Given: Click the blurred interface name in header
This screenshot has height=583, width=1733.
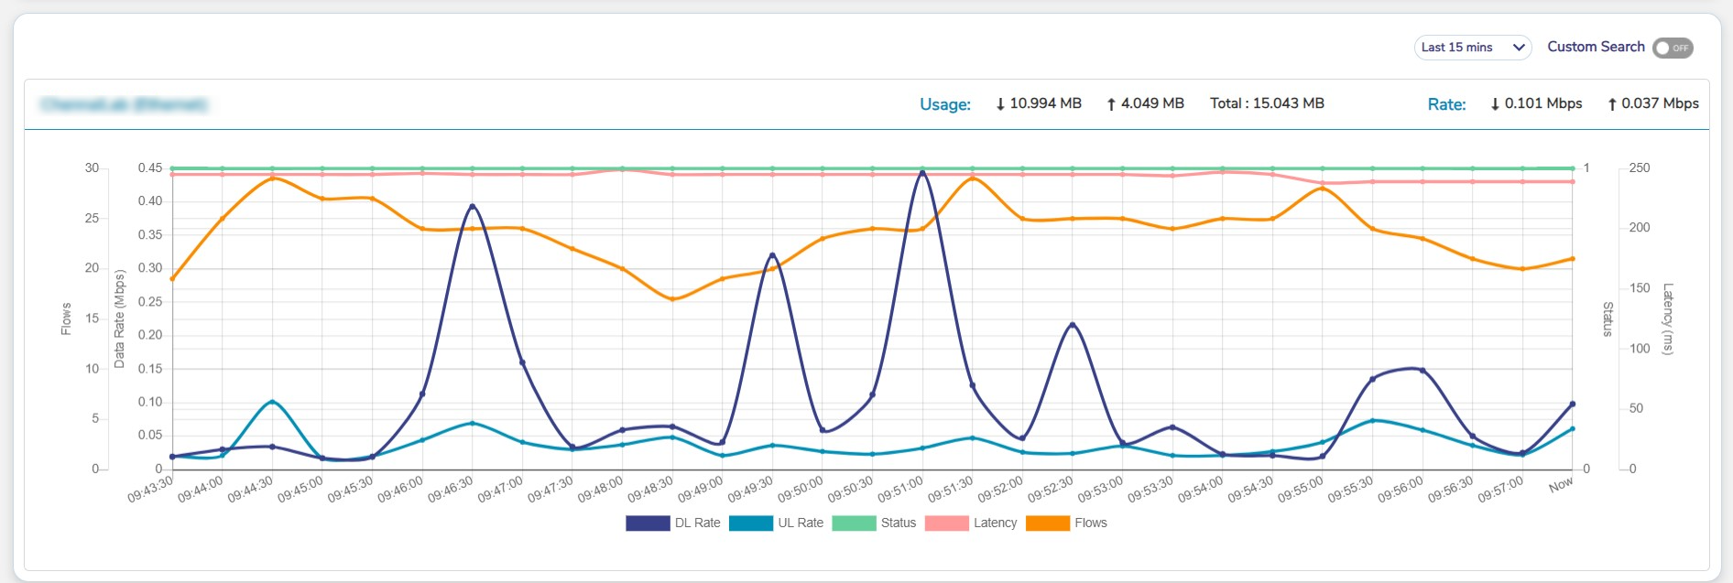Looking at the screenshot, I should click(x=125, y=104).
